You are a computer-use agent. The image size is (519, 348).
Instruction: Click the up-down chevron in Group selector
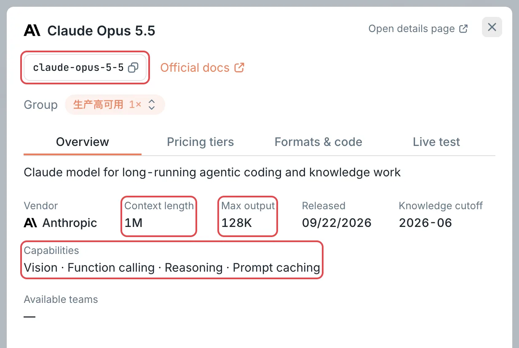tap(152, 105)
